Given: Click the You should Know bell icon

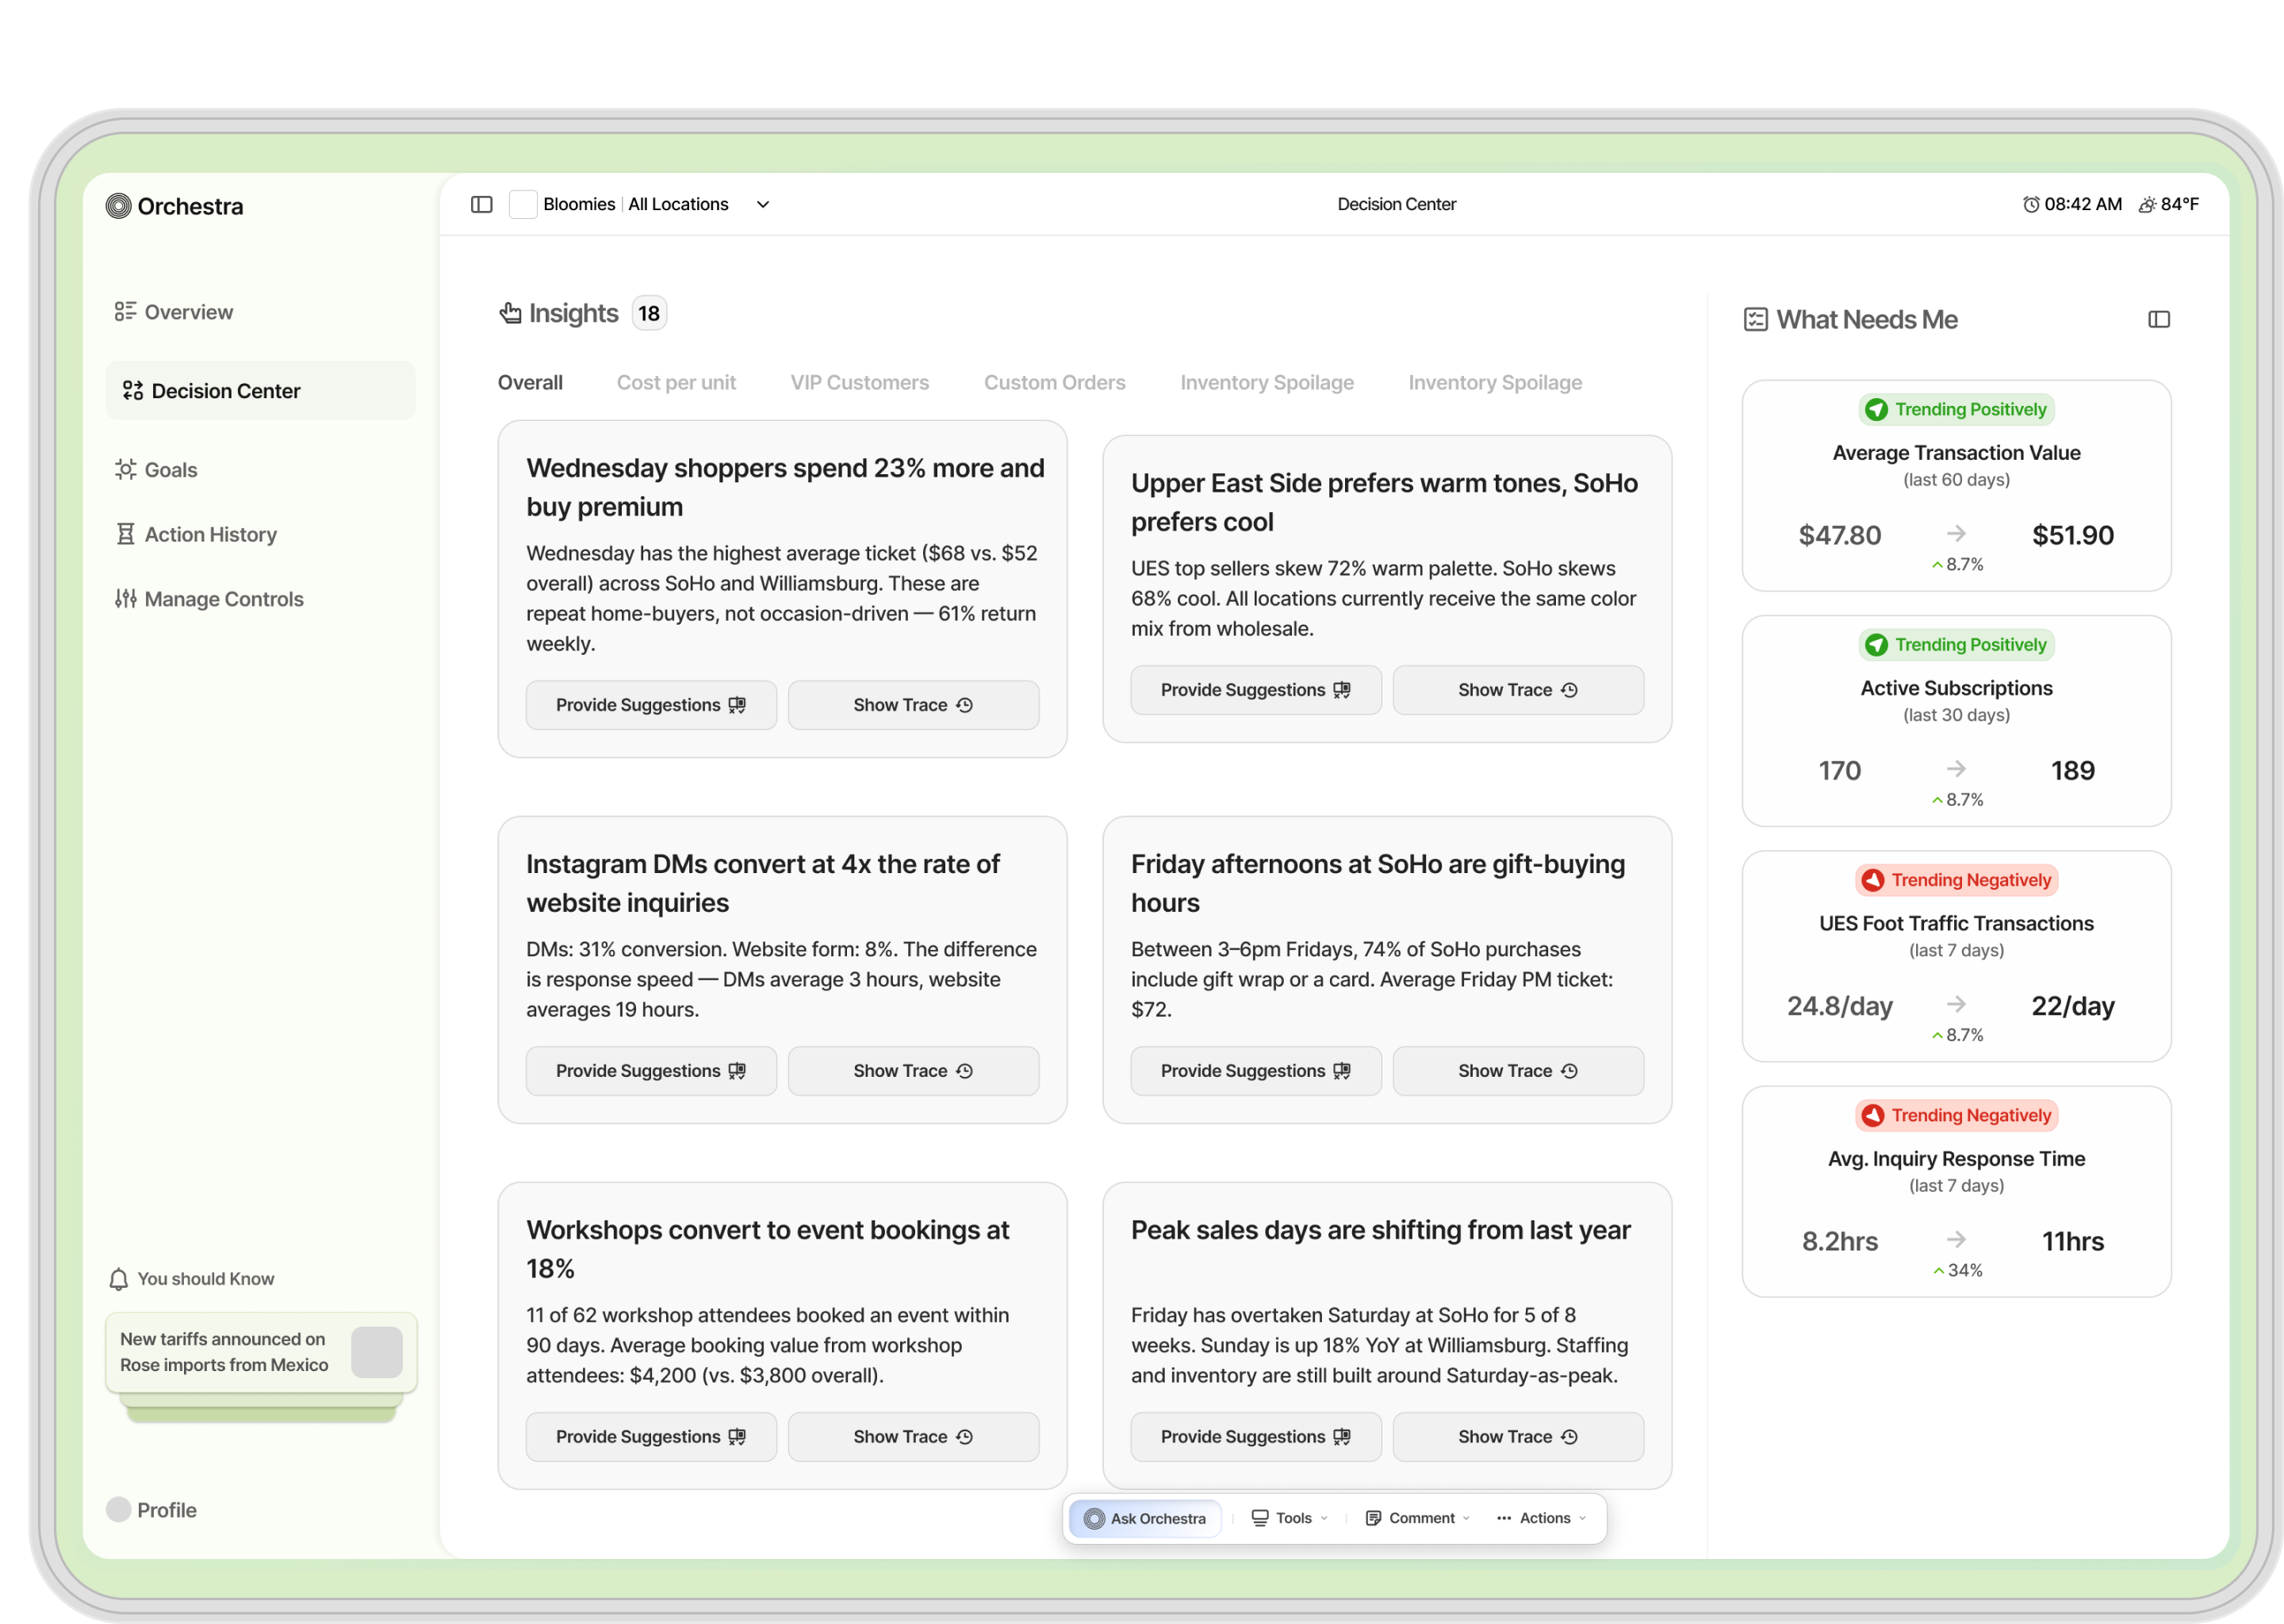Looking at the screenshot, I should (x=119, y=1278).
